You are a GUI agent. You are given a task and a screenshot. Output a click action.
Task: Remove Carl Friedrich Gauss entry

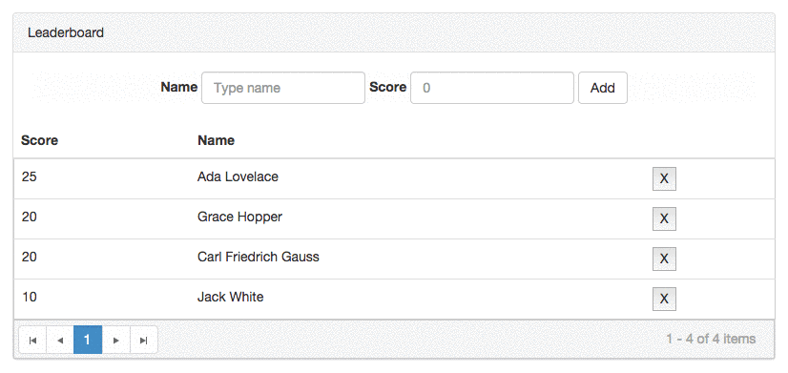664,259
